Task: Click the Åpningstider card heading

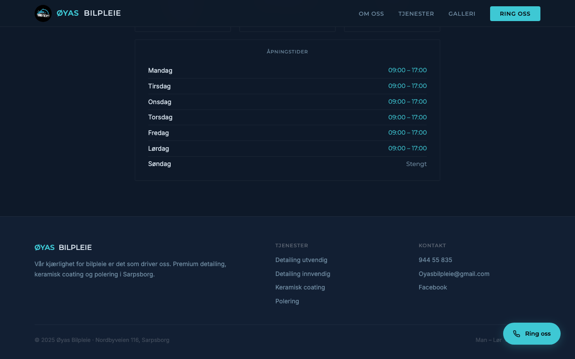Action: (287, 52)
